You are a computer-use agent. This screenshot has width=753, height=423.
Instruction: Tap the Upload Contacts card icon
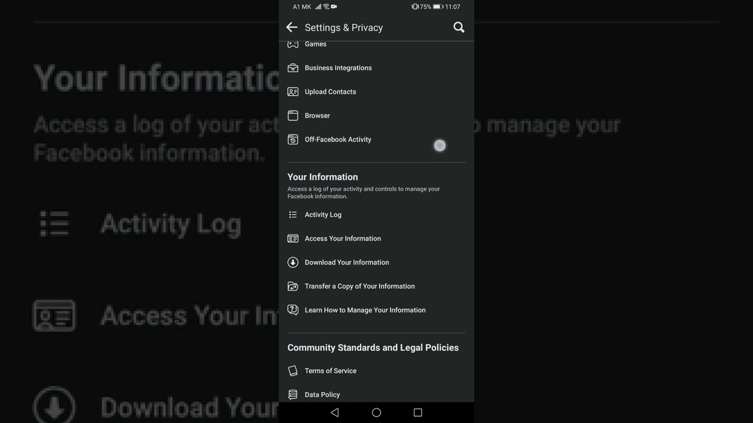point(293,92)
